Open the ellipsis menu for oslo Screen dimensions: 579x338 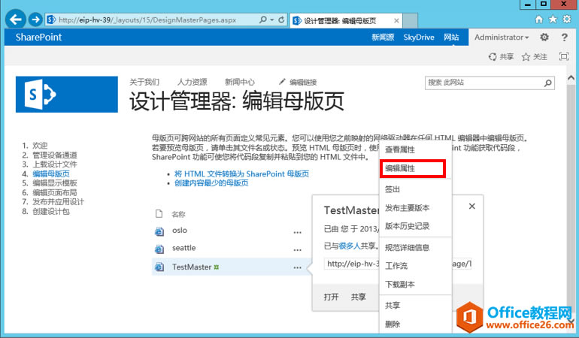click(297, 232)
